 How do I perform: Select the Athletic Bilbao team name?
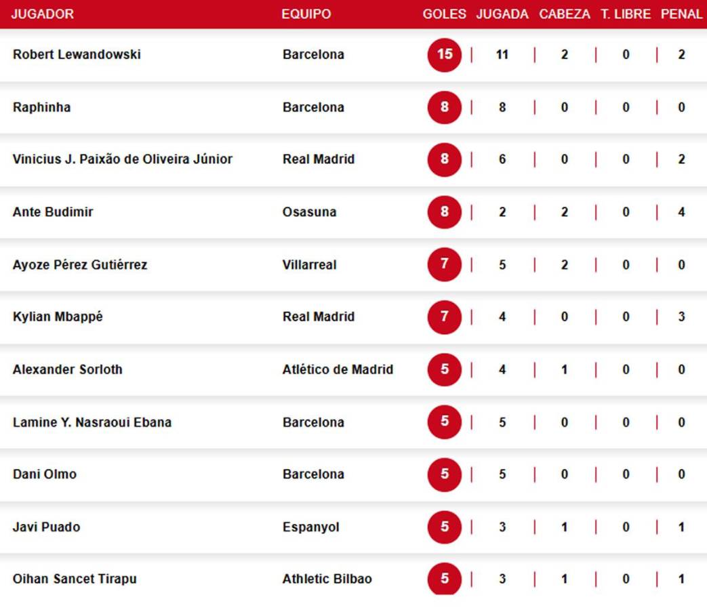pyautogui.click(x=327, y=579)
